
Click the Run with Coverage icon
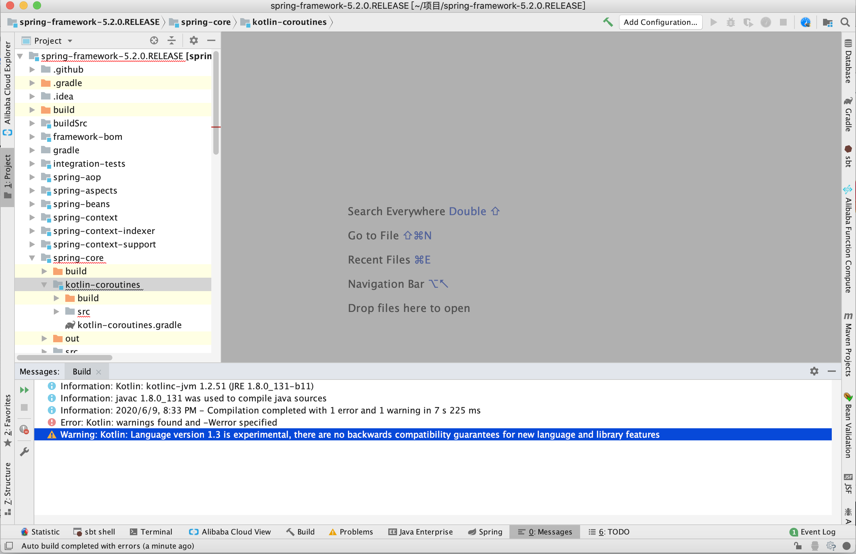click(x=748, y=22)
